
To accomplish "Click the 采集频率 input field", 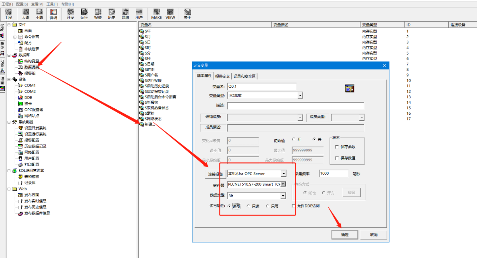I will [x=333, y=174].
